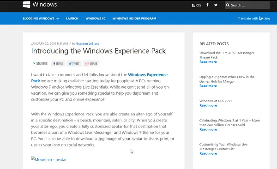The image size is (277, 169).
Task: Go to Windows Insider Program menu
Action: coord(134,18)
